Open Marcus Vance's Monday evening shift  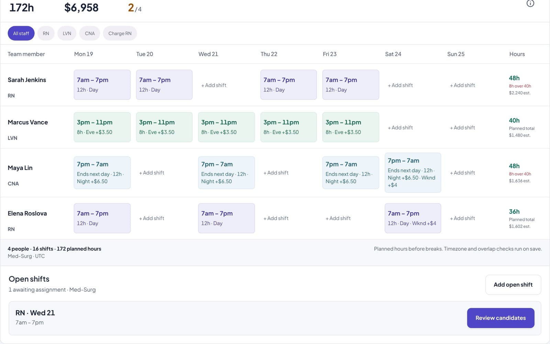coord(102,127)
